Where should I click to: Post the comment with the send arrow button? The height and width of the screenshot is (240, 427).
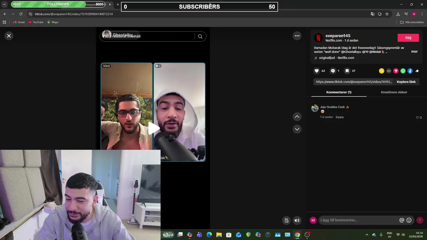420,220
